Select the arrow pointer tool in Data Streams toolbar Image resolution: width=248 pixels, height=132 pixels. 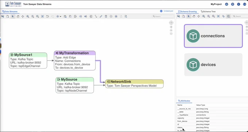pyautogui.click(x=13, y=16)
